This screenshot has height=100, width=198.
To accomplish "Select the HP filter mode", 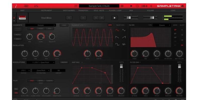I will (175, 37).
